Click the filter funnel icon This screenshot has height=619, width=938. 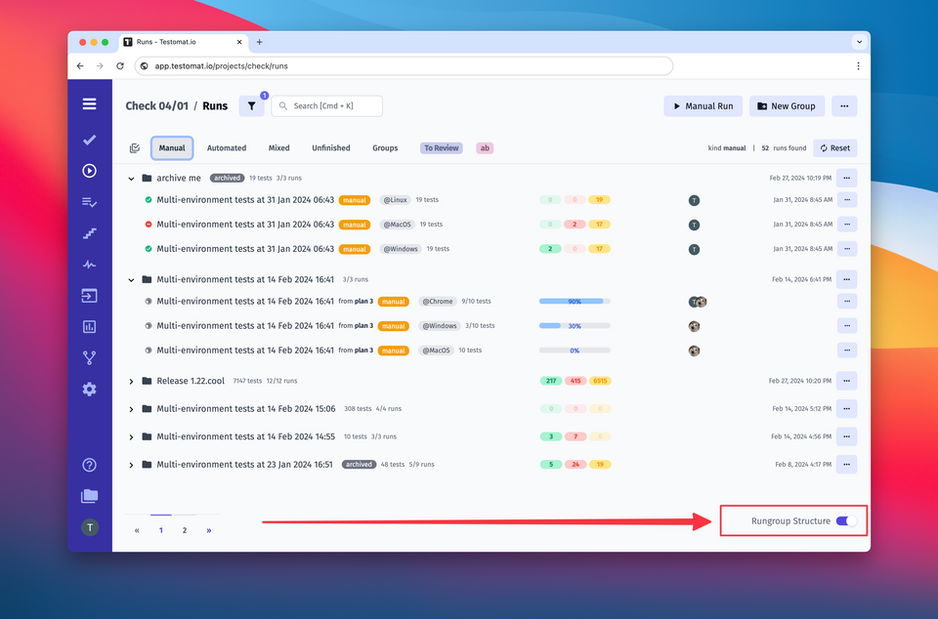coord(252,106)
